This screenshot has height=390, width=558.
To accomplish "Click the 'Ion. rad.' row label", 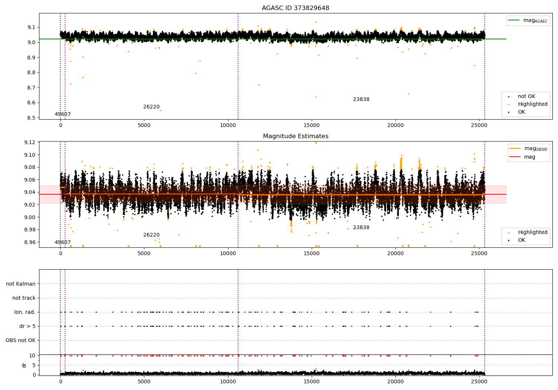I will pos(25,312).
